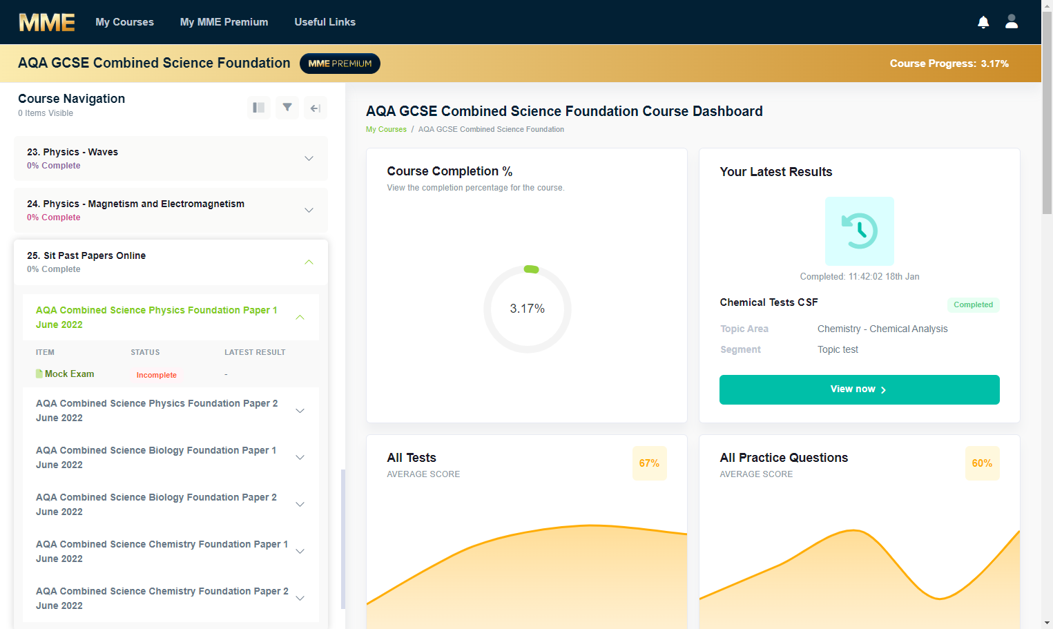
Task: Click the All Practice Questions chart
Action: (860, 579)
